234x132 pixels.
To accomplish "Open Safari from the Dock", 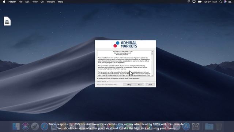I will coord(44,126).
